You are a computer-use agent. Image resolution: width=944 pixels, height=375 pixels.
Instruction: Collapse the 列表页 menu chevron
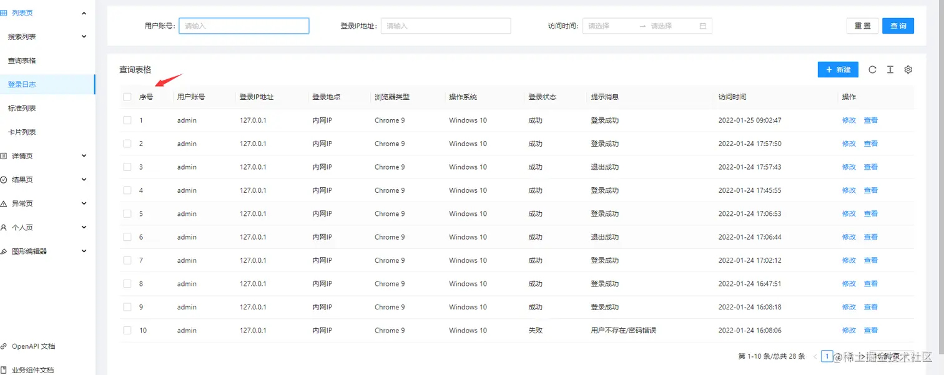[x=84, y=13]
